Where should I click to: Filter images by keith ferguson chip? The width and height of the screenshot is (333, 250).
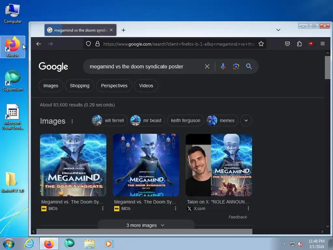(x=186, y=120)
